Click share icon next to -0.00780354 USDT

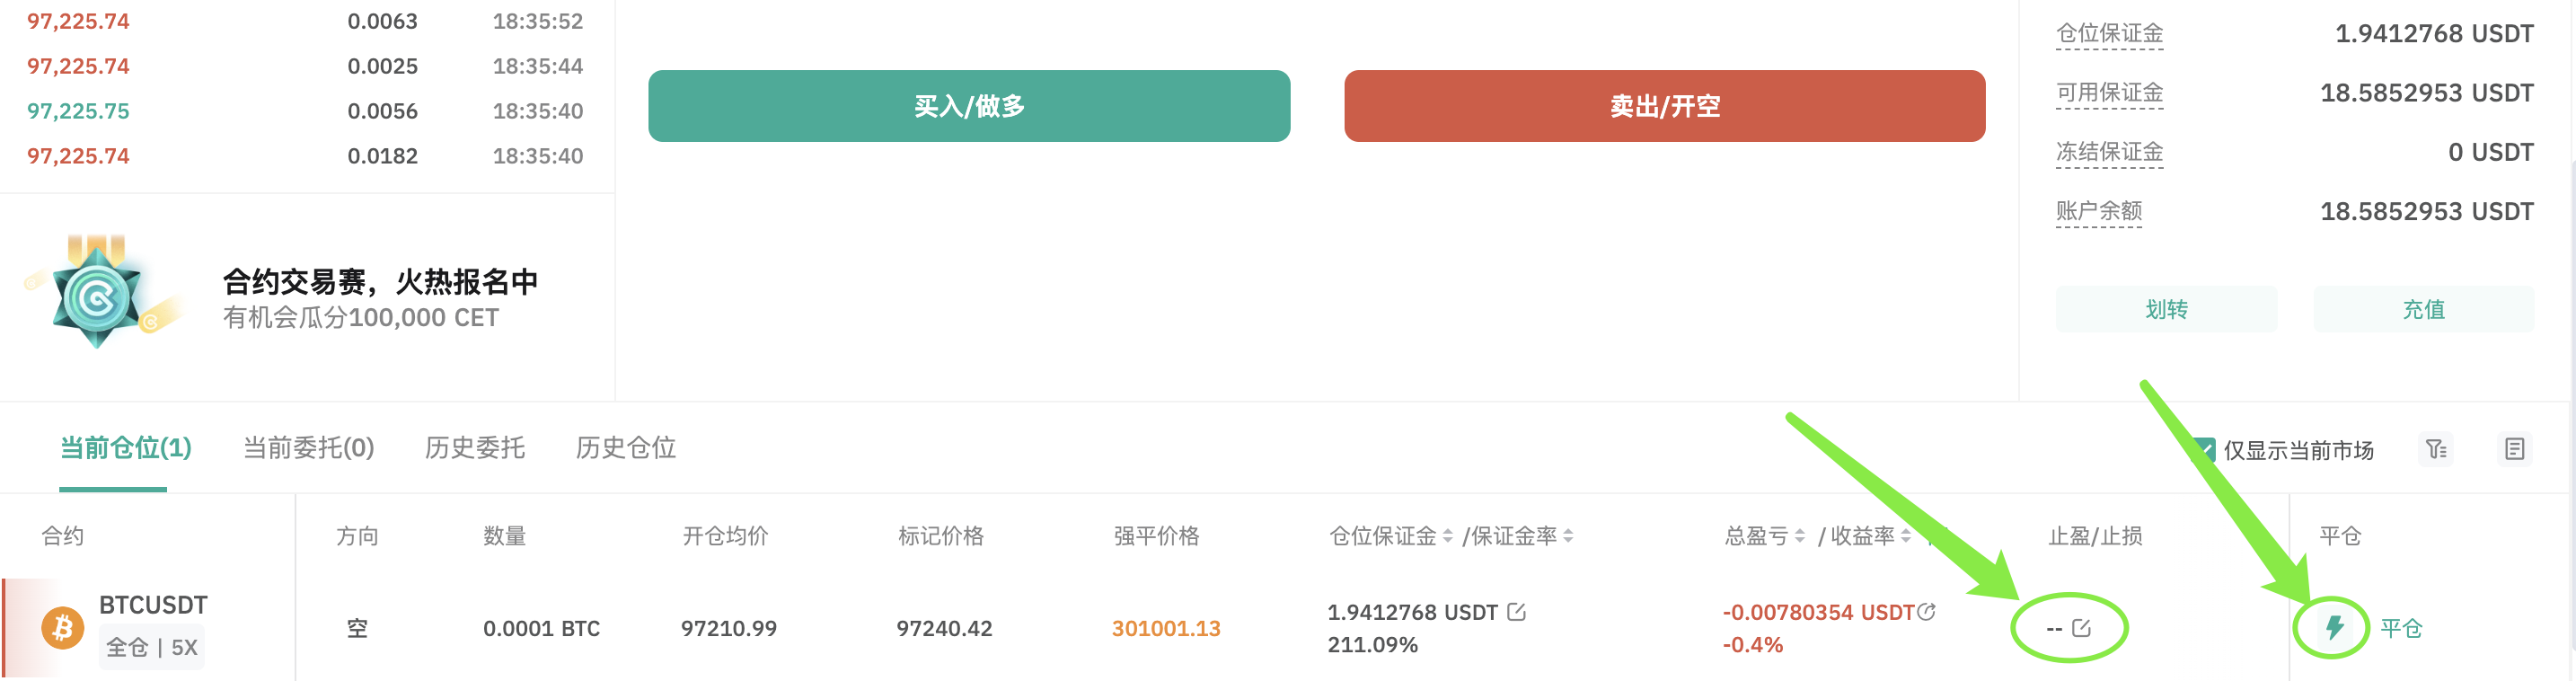point(1926,611)
